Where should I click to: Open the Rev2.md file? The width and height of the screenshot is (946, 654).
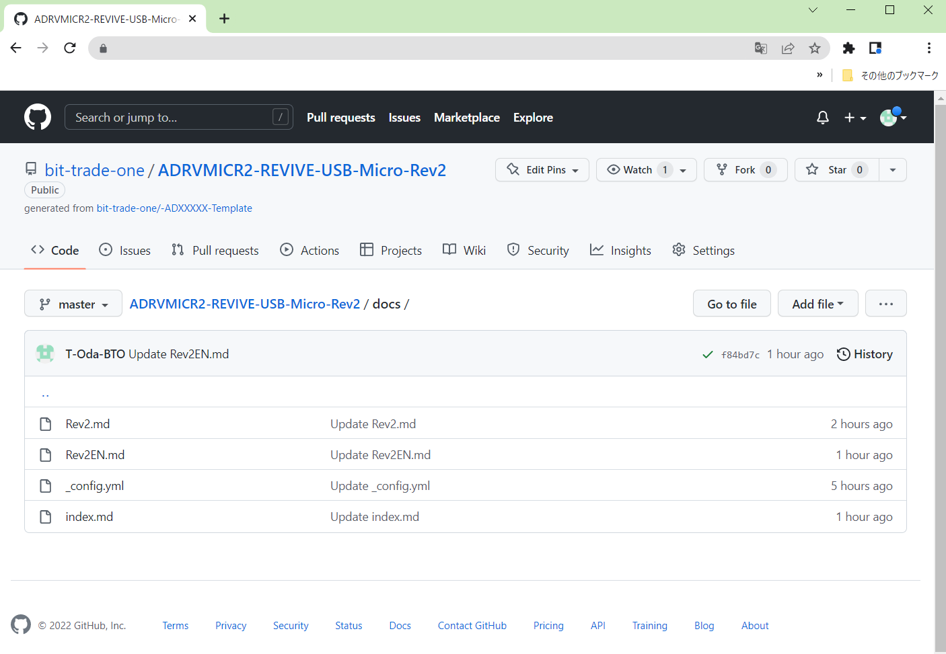pyautogui.click(x=87, y=423)
